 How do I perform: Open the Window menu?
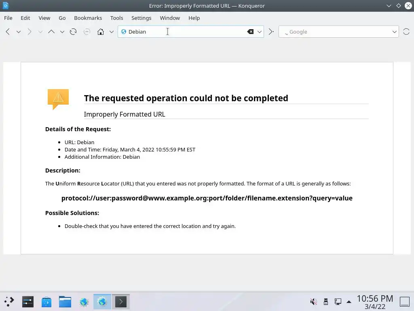(x=170, y=18)
